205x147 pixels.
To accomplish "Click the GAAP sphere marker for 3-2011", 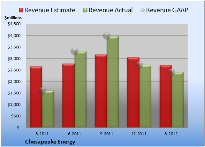I will pos(42,91).
